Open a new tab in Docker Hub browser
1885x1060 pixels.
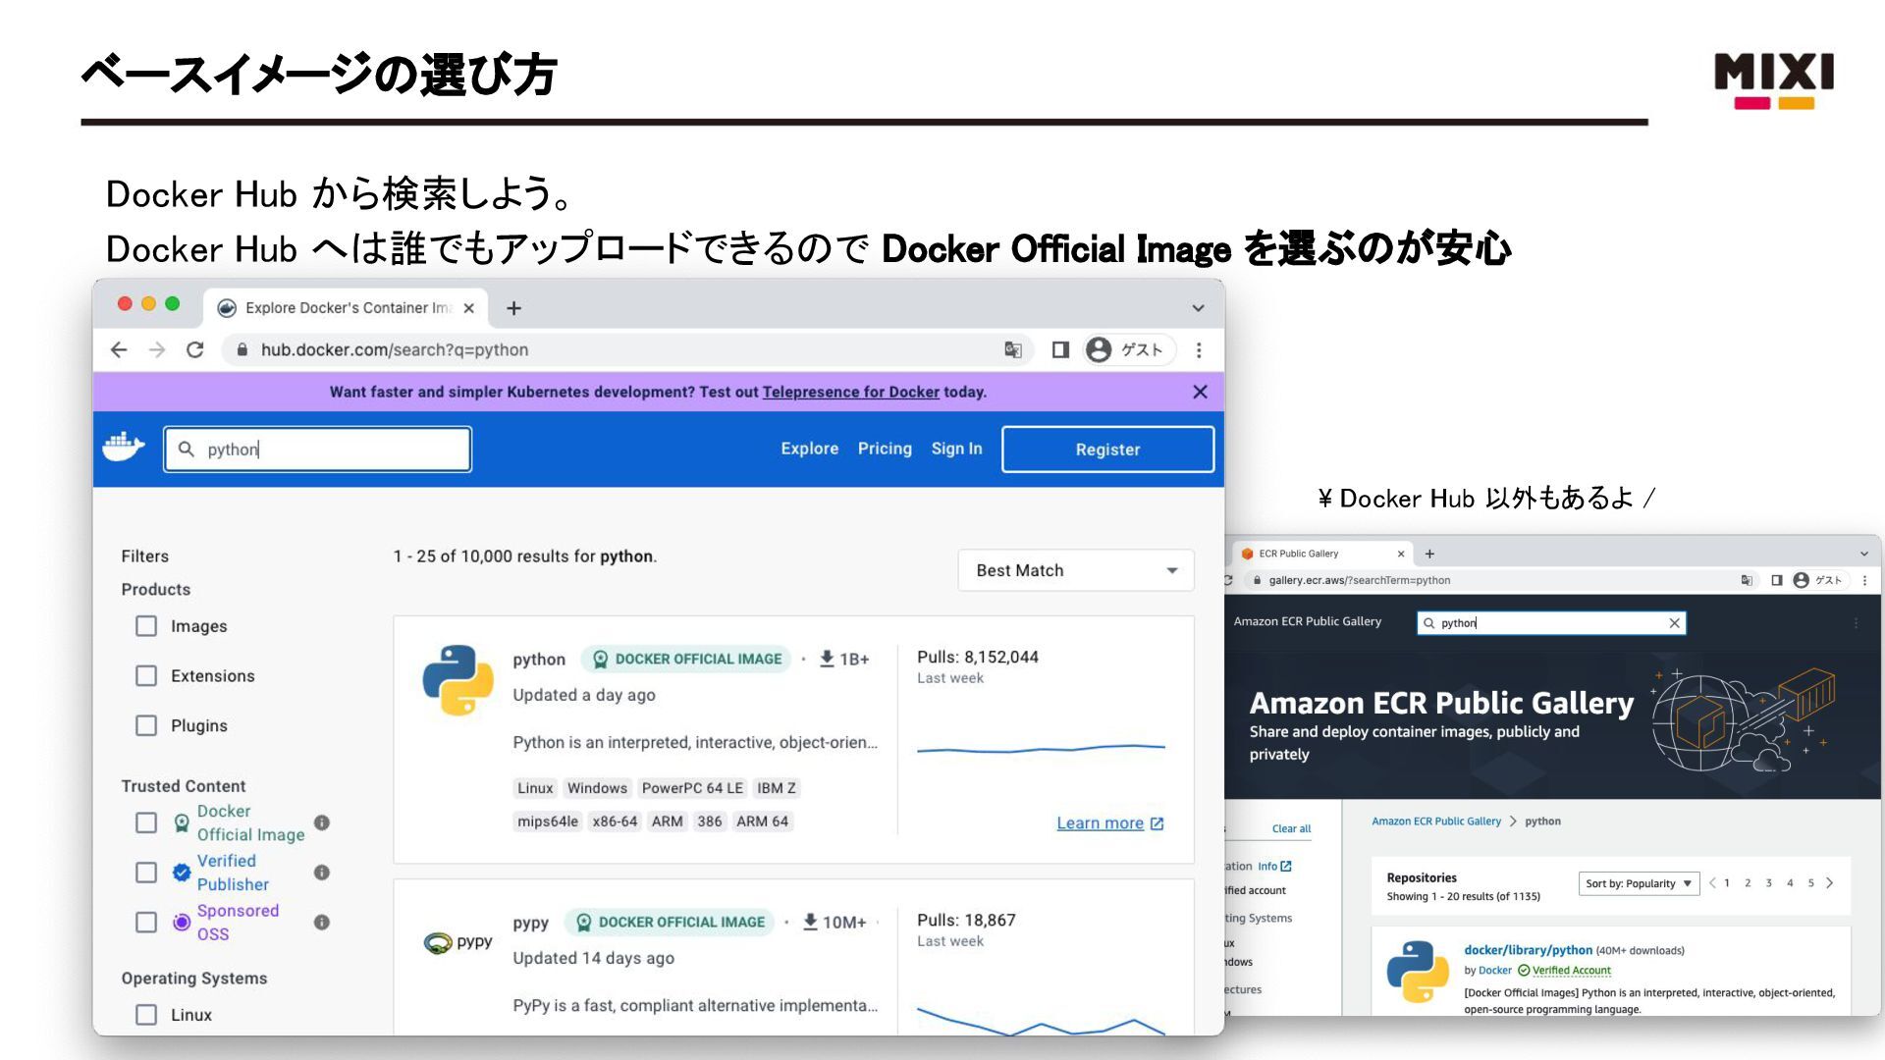pyautogui.click(x=513, y=308)
